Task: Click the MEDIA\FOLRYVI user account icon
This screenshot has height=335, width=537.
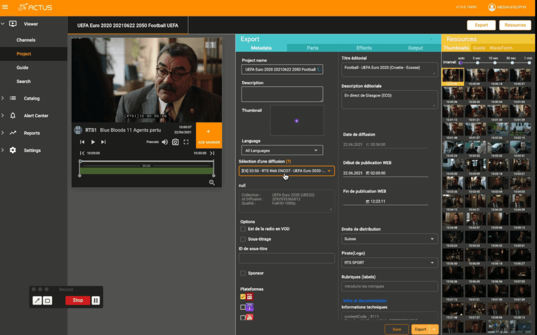Action: [x=492, y=7]
